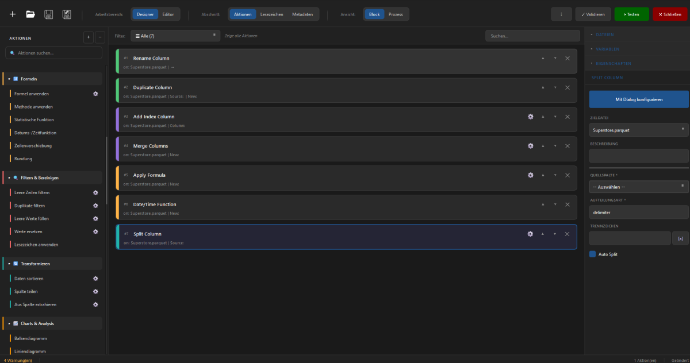Image resolution: width=690 pixels, height=363 pixels.
Task: Click the open folder icon in toolbar
Action: pyautogui.click(x=30, y=14)
